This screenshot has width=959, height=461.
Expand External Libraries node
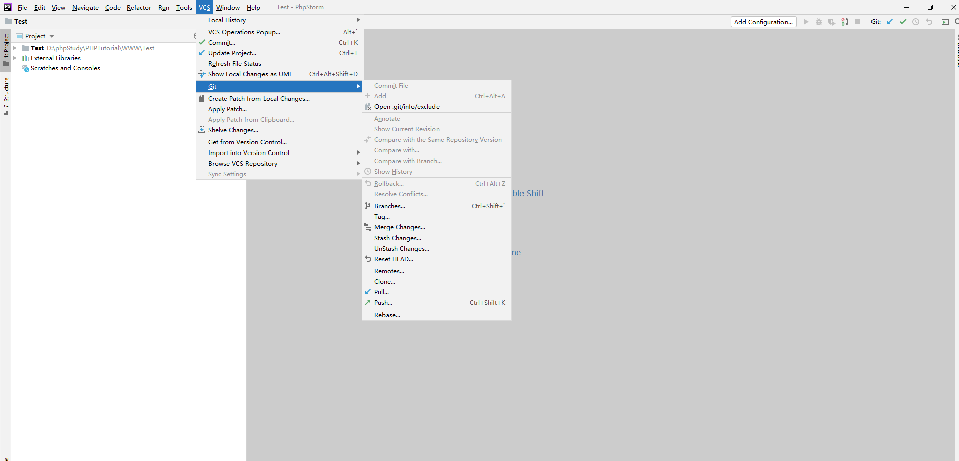pyautogui.click(x=15, y=58)
